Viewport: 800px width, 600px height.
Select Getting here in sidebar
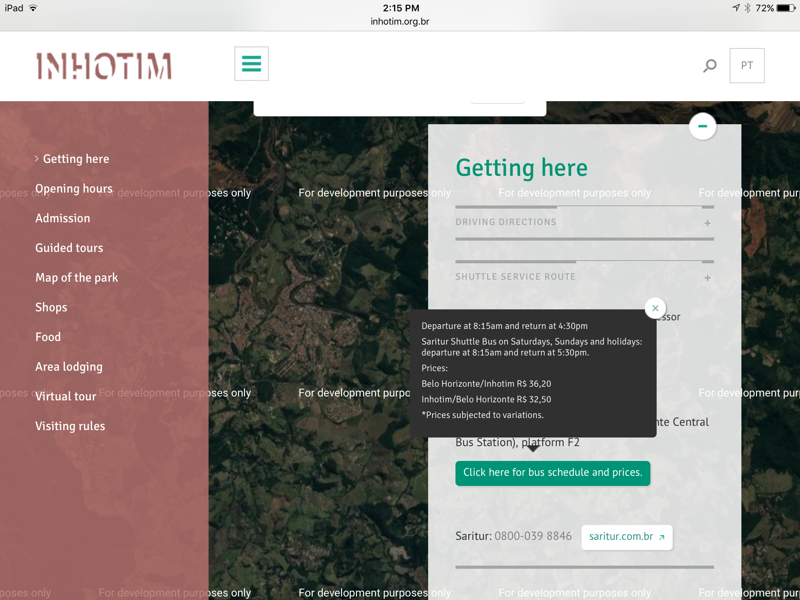pos(76,159)
